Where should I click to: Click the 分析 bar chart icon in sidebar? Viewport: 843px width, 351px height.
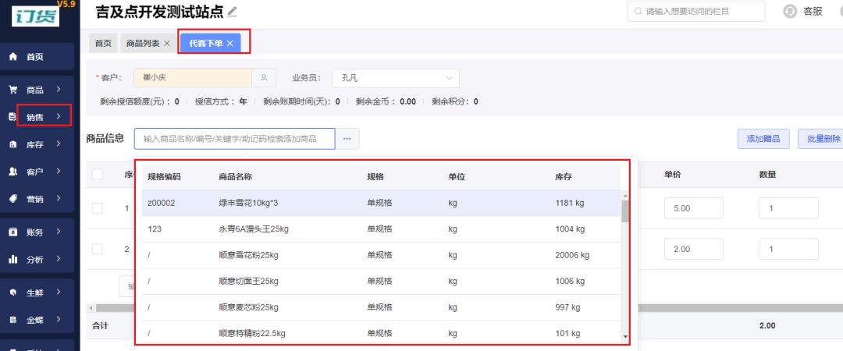coord(13,260)
